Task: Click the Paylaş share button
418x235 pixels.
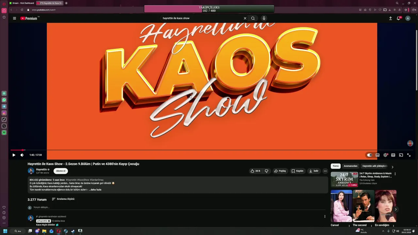Action: [280, 171]
